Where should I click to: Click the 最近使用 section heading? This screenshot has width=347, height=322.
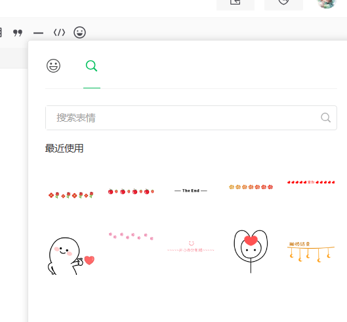coord(64,149)
